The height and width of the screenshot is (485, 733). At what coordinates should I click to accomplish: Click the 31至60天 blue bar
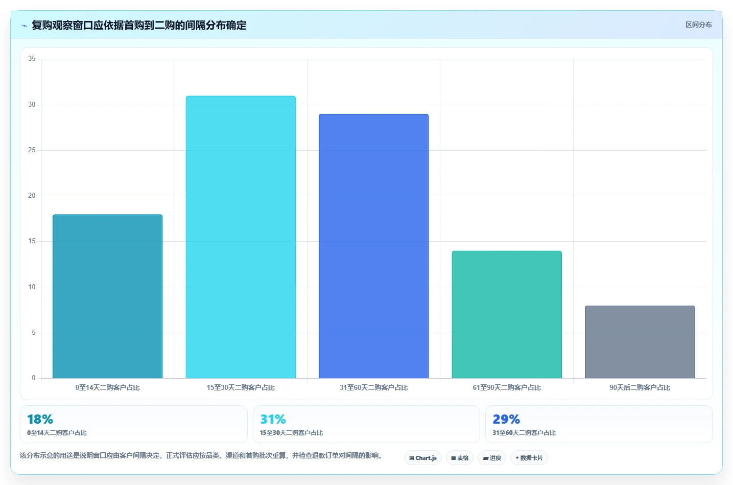tap(374, 246)
